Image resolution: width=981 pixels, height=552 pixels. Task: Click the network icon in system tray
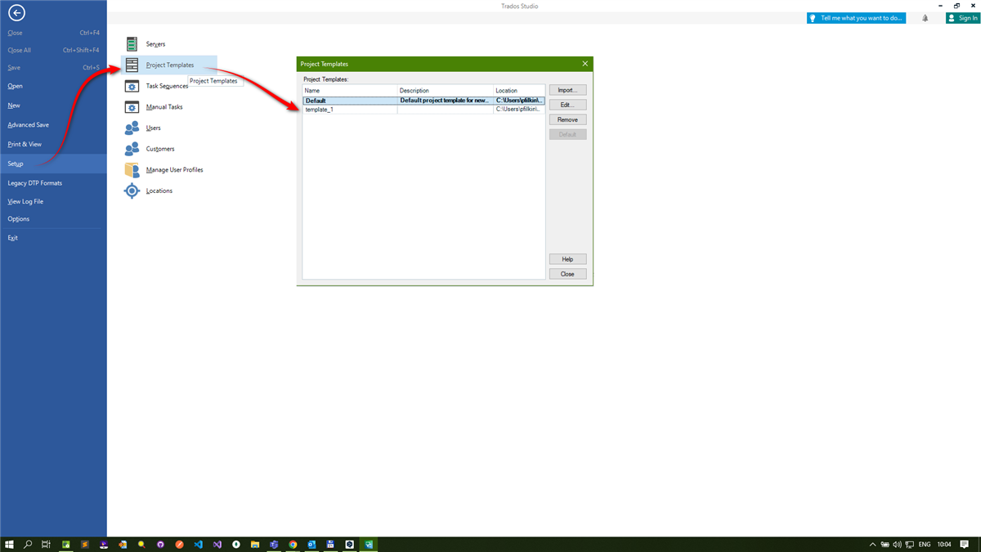(910, 544)
